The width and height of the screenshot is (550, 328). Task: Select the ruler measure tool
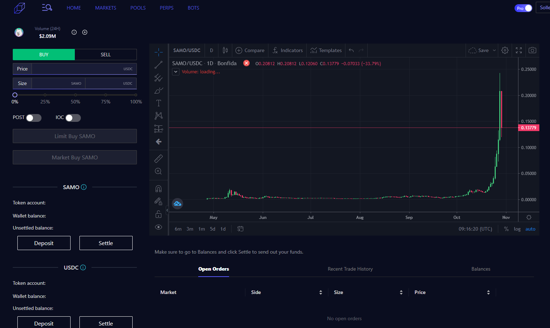(159, 158)
